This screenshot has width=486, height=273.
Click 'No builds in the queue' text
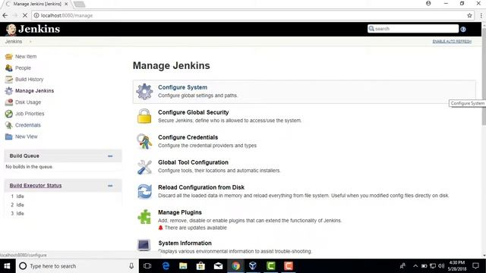29,167
